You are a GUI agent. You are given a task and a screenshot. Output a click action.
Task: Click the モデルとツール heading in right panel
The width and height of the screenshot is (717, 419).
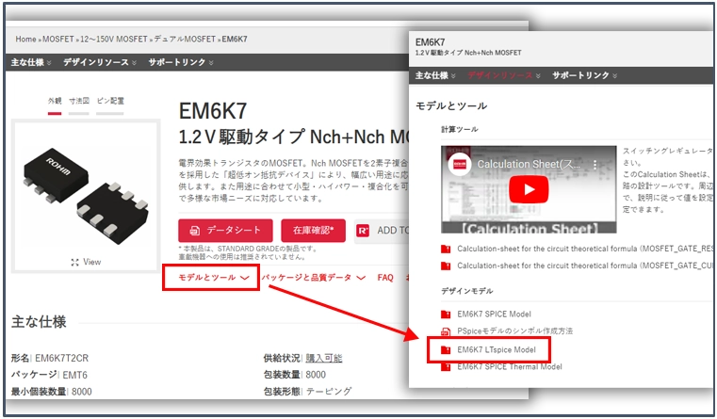pos(451,106)
